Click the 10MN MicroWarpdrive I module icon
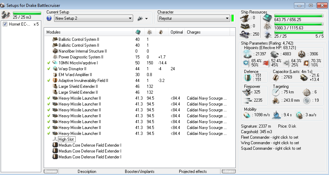 coord(55,63)
